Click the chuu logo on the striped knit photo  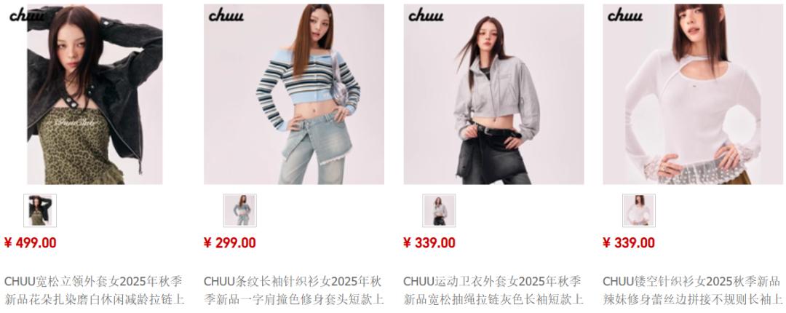click(x=226, y=15)
